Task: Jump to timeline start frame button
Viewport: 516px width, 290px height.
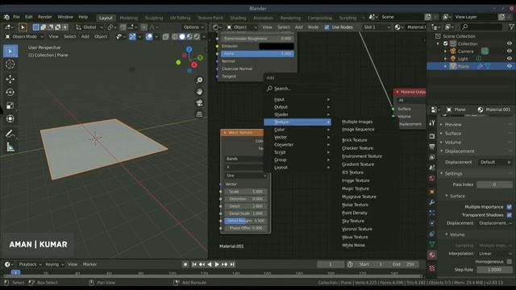Action: click(194, 264)
